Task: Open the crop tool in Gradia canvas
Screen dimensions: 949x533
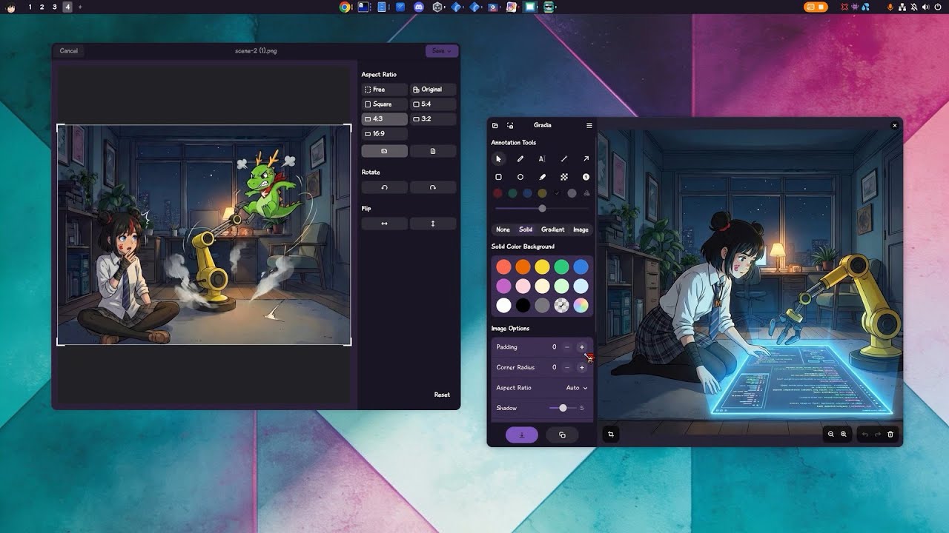Action: click(611, 435)
